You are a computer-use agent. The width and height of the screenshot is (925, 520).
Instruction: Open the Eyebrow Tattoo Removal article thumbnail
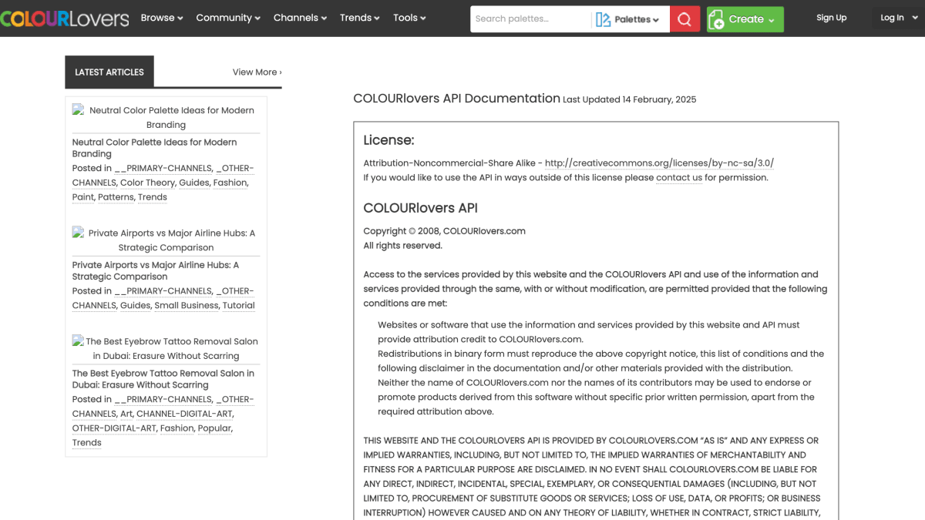(166, 348)
